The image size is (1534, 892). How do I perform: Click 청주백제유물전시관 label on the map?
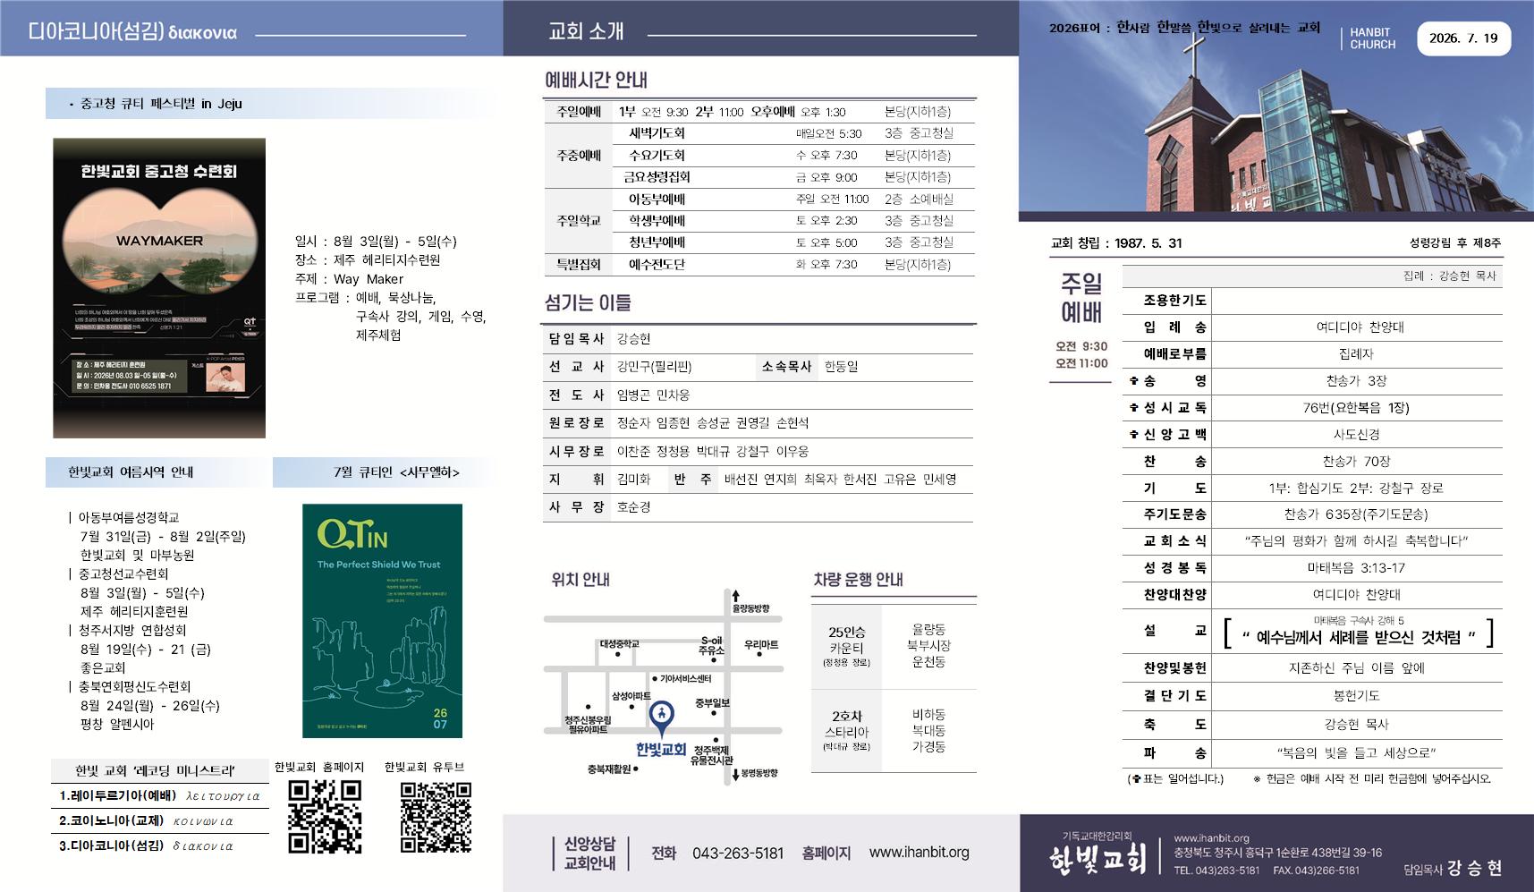coord(711,755)
